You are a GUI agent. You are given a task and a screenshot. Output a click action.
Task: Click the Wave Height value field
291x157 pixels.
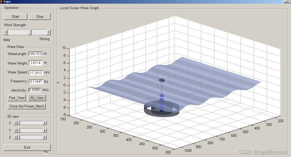[x=36, y=63]
